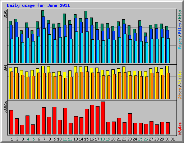This screenshot has height=143, width=184.
Task: Click the red "KBytes" legend label
Action: pos(180,128)
